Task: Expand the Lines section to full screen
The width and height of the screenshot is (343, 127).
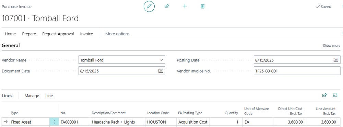Action: click(335, 95)
